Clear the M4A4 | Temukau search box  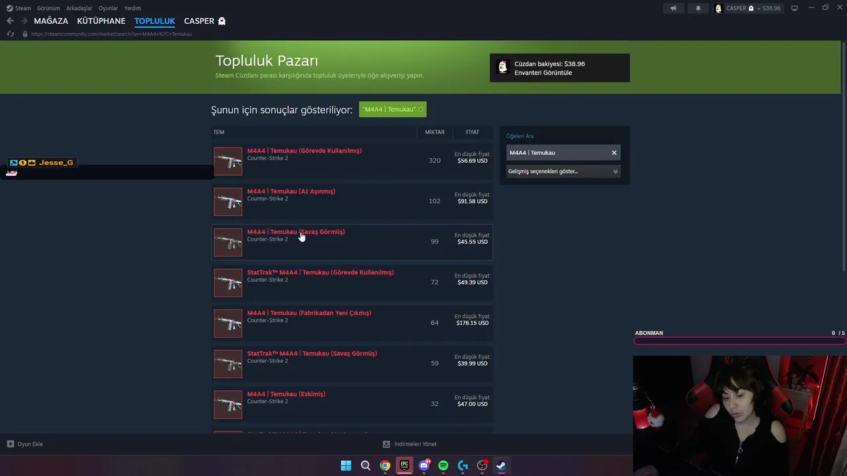[614, 153]
